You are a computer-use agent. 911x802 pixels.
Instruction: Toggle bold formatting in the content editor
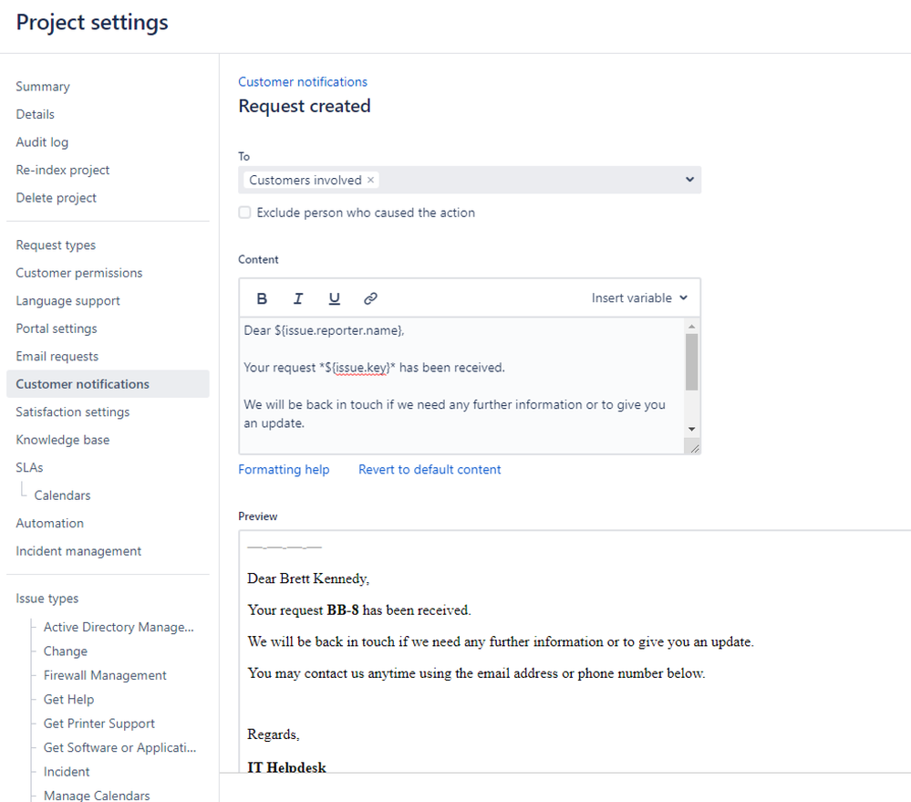(x=262, y=297)
